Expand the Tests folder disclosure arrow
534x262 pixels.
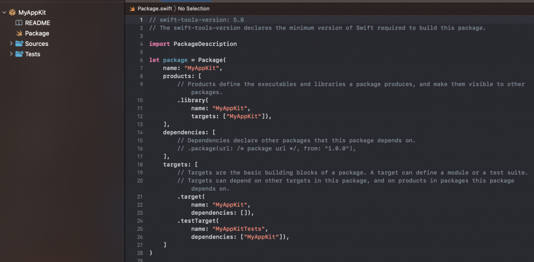(x=11, y=54)
